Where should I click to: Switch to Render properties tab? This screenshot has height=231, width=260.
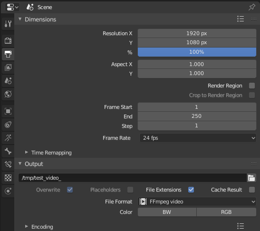pyautogui.click(x=8, y=40)
